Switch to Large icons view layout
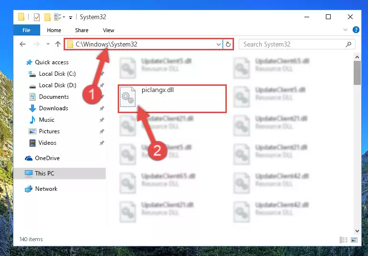Screen dimensions: 368x256 click(354, 240)
